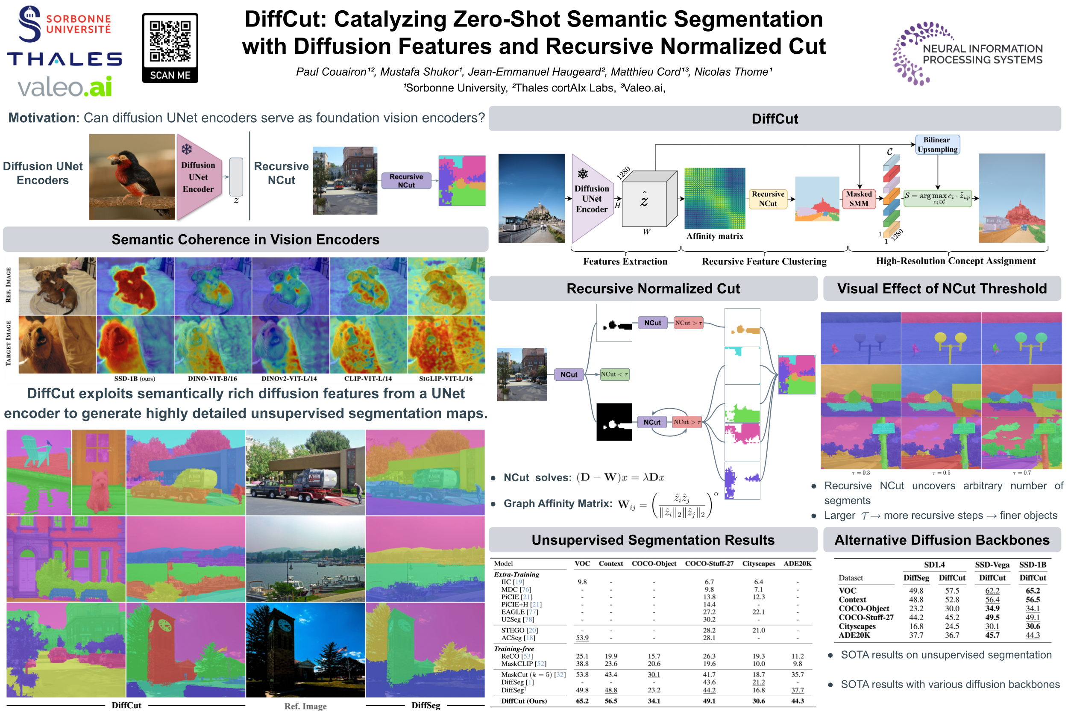Image resolution: width=1068 pixels, height=712 pixels.
Task: Click the green NCut < τ box
Action: 614,374
